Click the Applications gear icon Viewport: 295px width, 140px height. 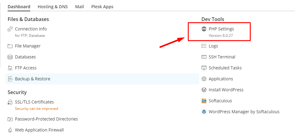click(x=204, y=79)
